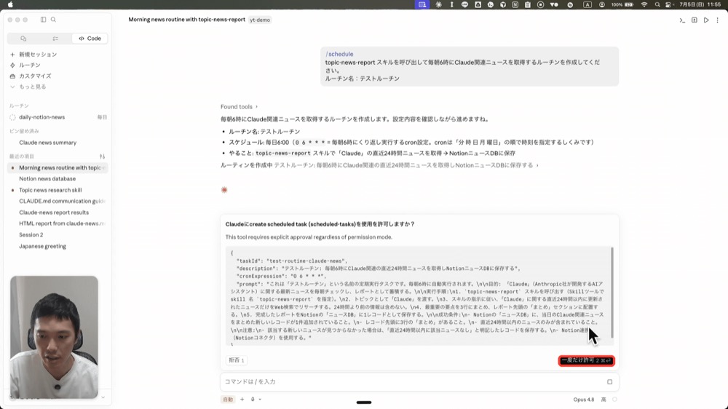Open Control Center in menu bar
The height and width of the screenshot is (409, 728).
(668, 4)
